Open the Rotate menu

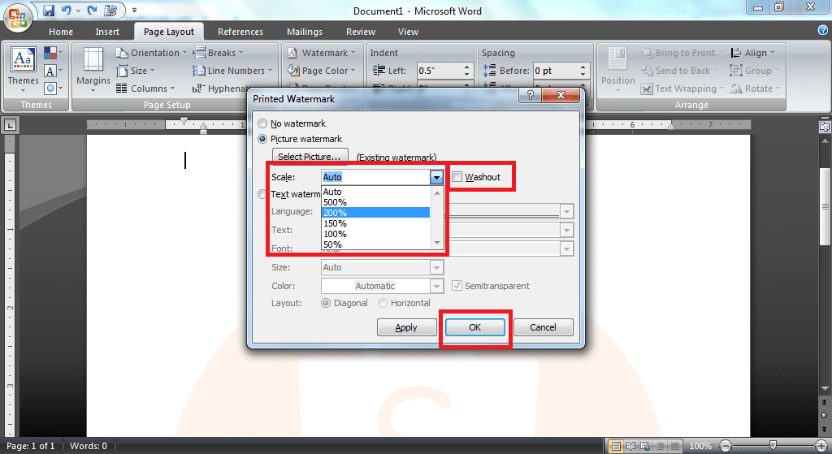(x=755, y=89)
